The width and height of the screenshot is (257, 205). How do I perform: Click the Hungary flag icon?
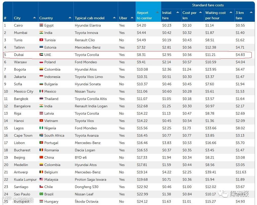[41, 201]
